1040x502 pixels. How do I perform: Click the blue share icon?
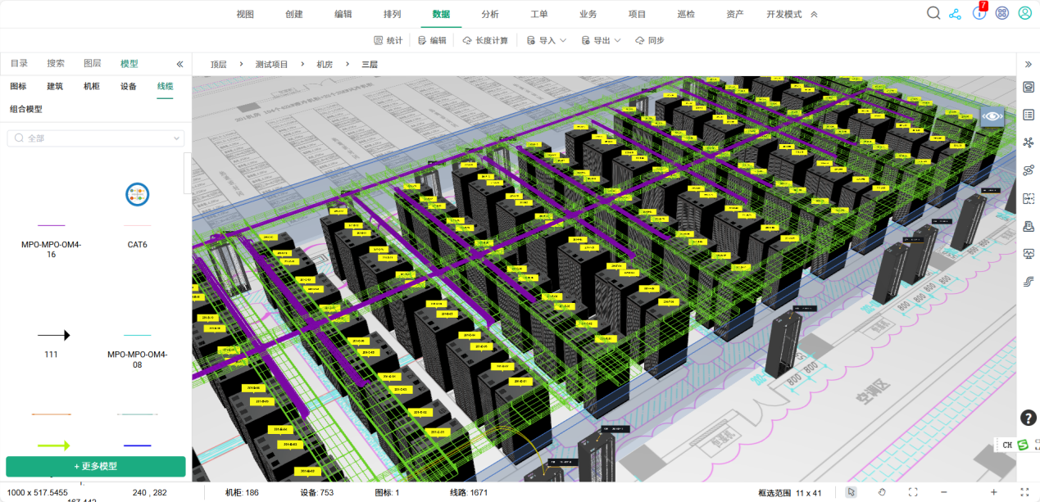tap(956, 14)
